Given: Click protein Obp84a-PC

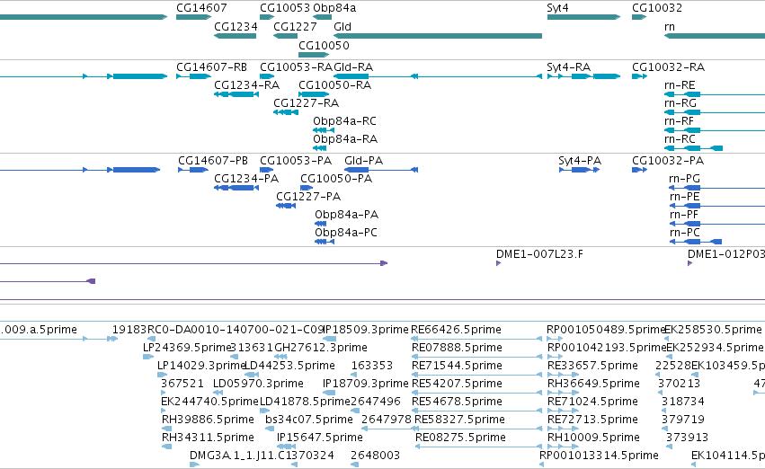Looking at the screenshot, I should [346, 233].
